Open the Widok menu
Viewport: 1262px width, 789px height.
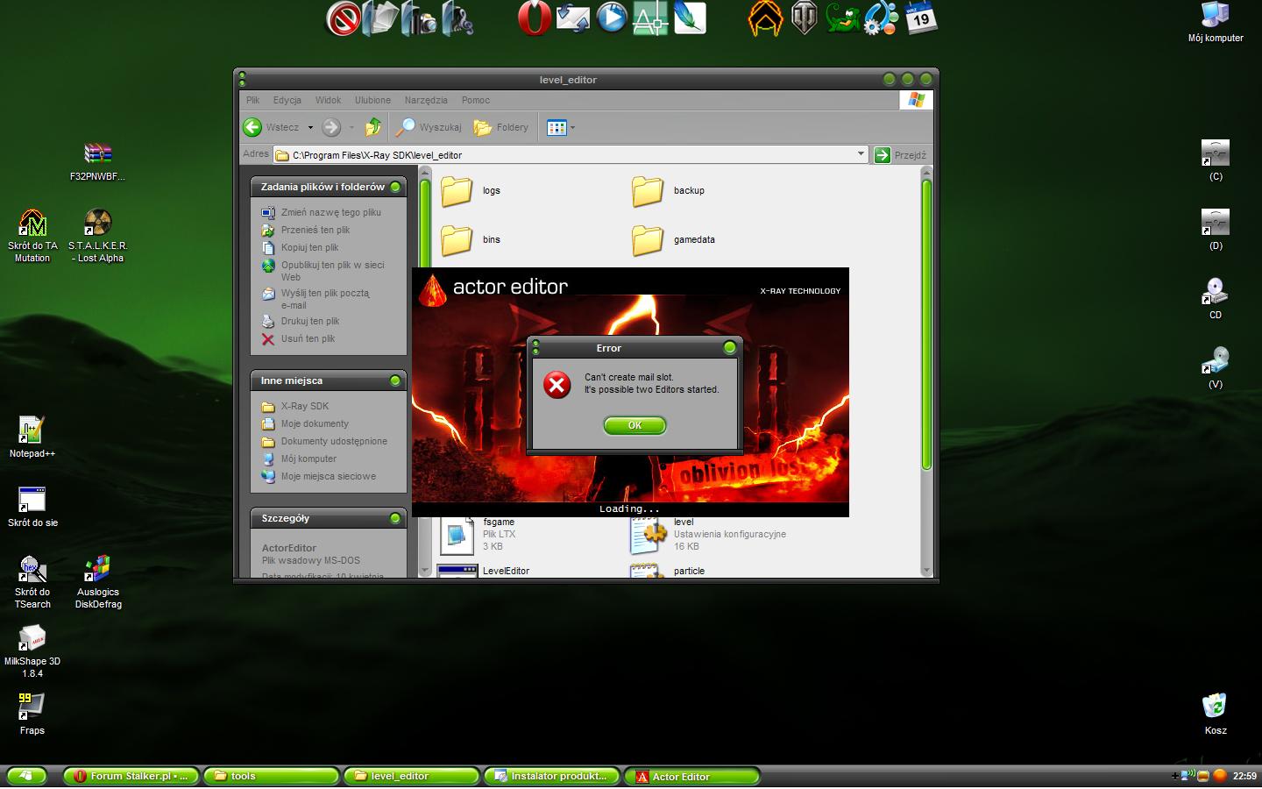point(328,100)
